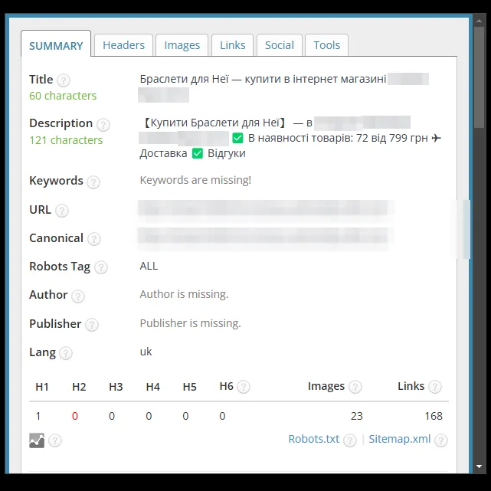Click the H3 column header
The height and width of the screenshot is (491, 491).
[116, 387]
